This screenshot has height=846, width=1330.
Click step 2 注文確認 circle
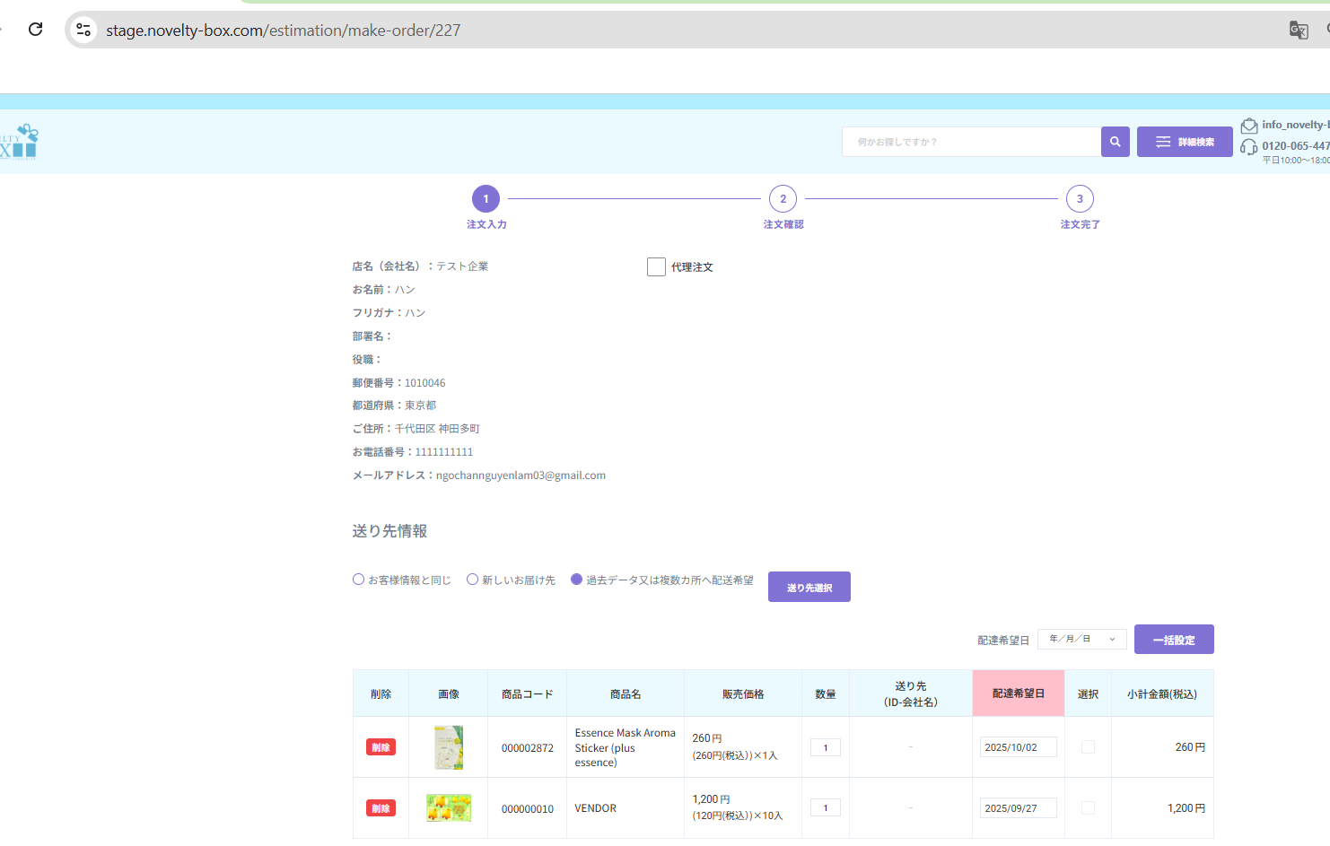tap(783, 199)
